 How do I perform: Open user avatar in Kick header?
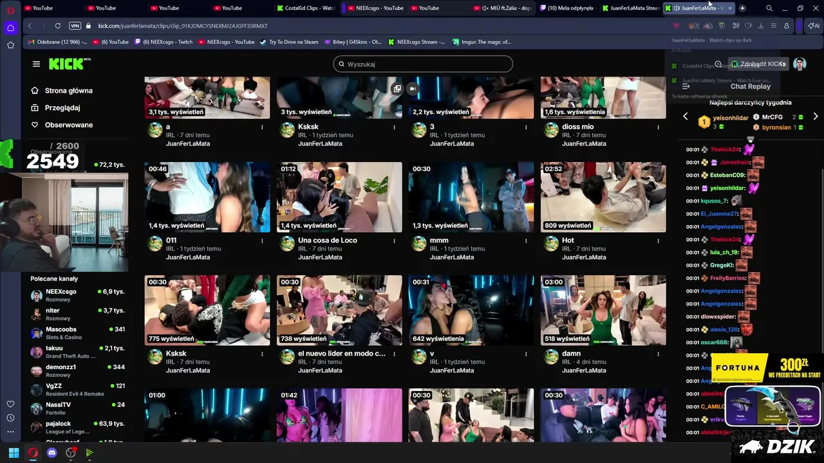click(800, 64)
